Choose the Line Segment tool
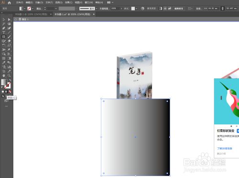This screenshot has height=178, width=239. (9, 33)
